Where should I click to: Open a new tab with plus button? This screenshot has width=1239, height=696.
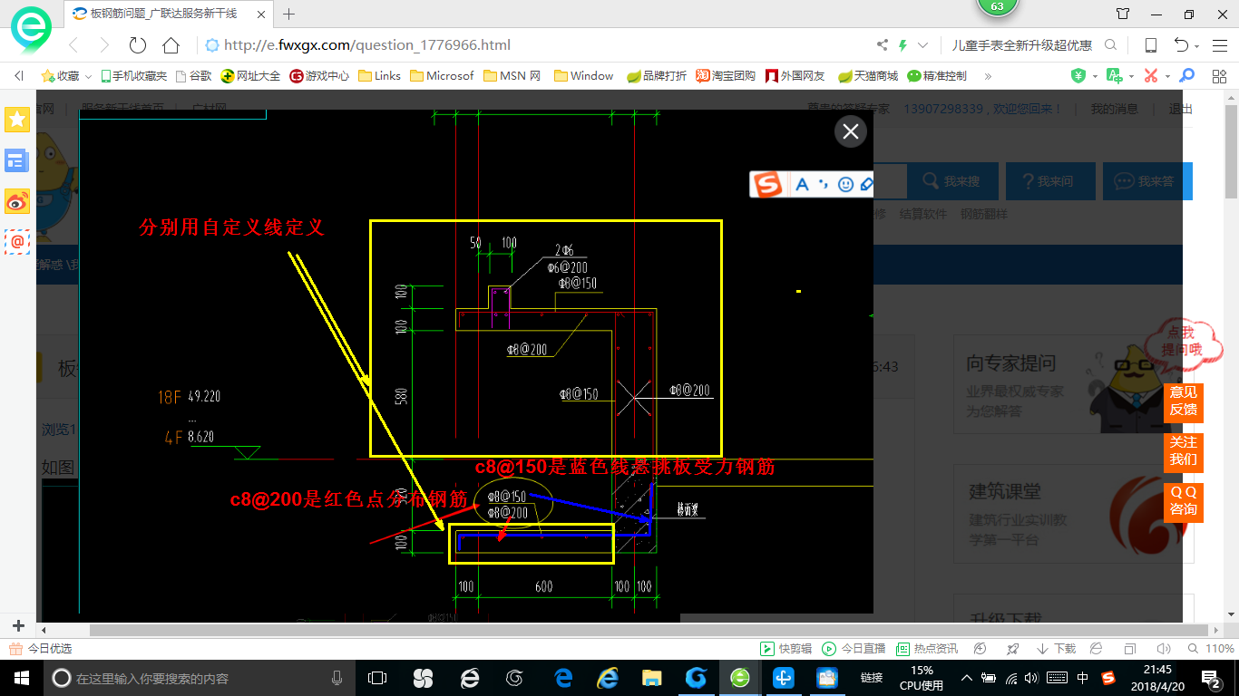pos(289,14)
